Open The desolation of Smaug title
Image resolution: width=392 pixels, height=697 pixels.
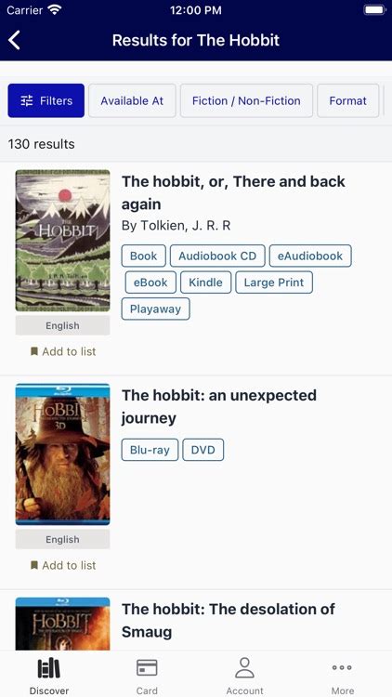[229, 621]
